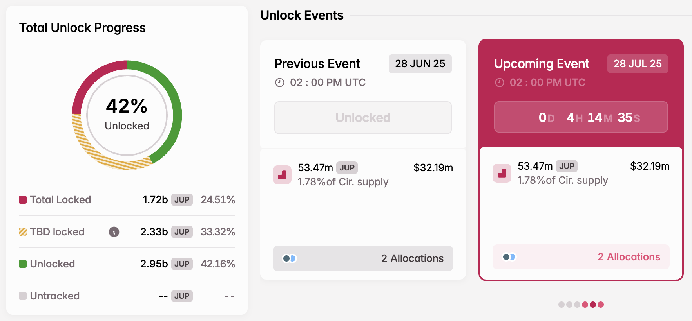Click the clock icon on Upcoming Event card

point(499,82)
